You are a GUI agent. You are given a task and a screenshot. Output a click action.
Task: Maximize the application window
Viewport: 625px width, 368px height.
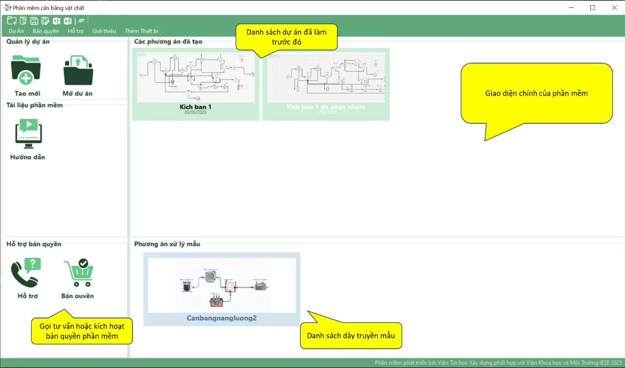[x=593, y=8]
